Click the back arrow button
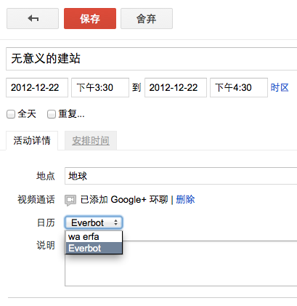The height and width of the screenshot is (306, 297). (x=33, y=18)
